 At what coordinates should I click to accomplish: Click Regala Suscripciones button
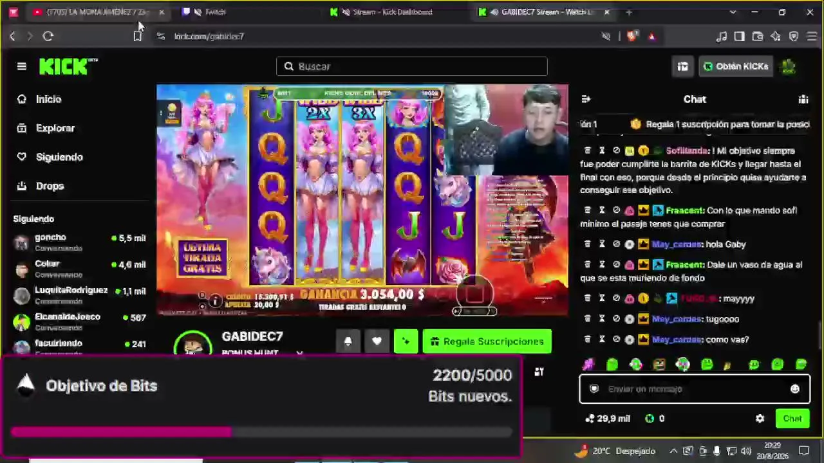(487, 341)
